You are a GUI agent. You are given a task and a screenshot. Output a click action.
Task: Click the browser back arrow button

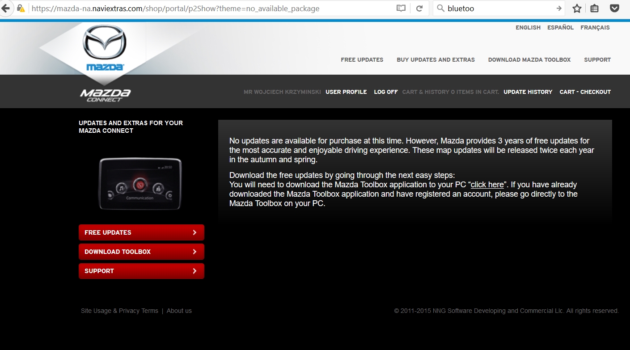coord(5,8)
